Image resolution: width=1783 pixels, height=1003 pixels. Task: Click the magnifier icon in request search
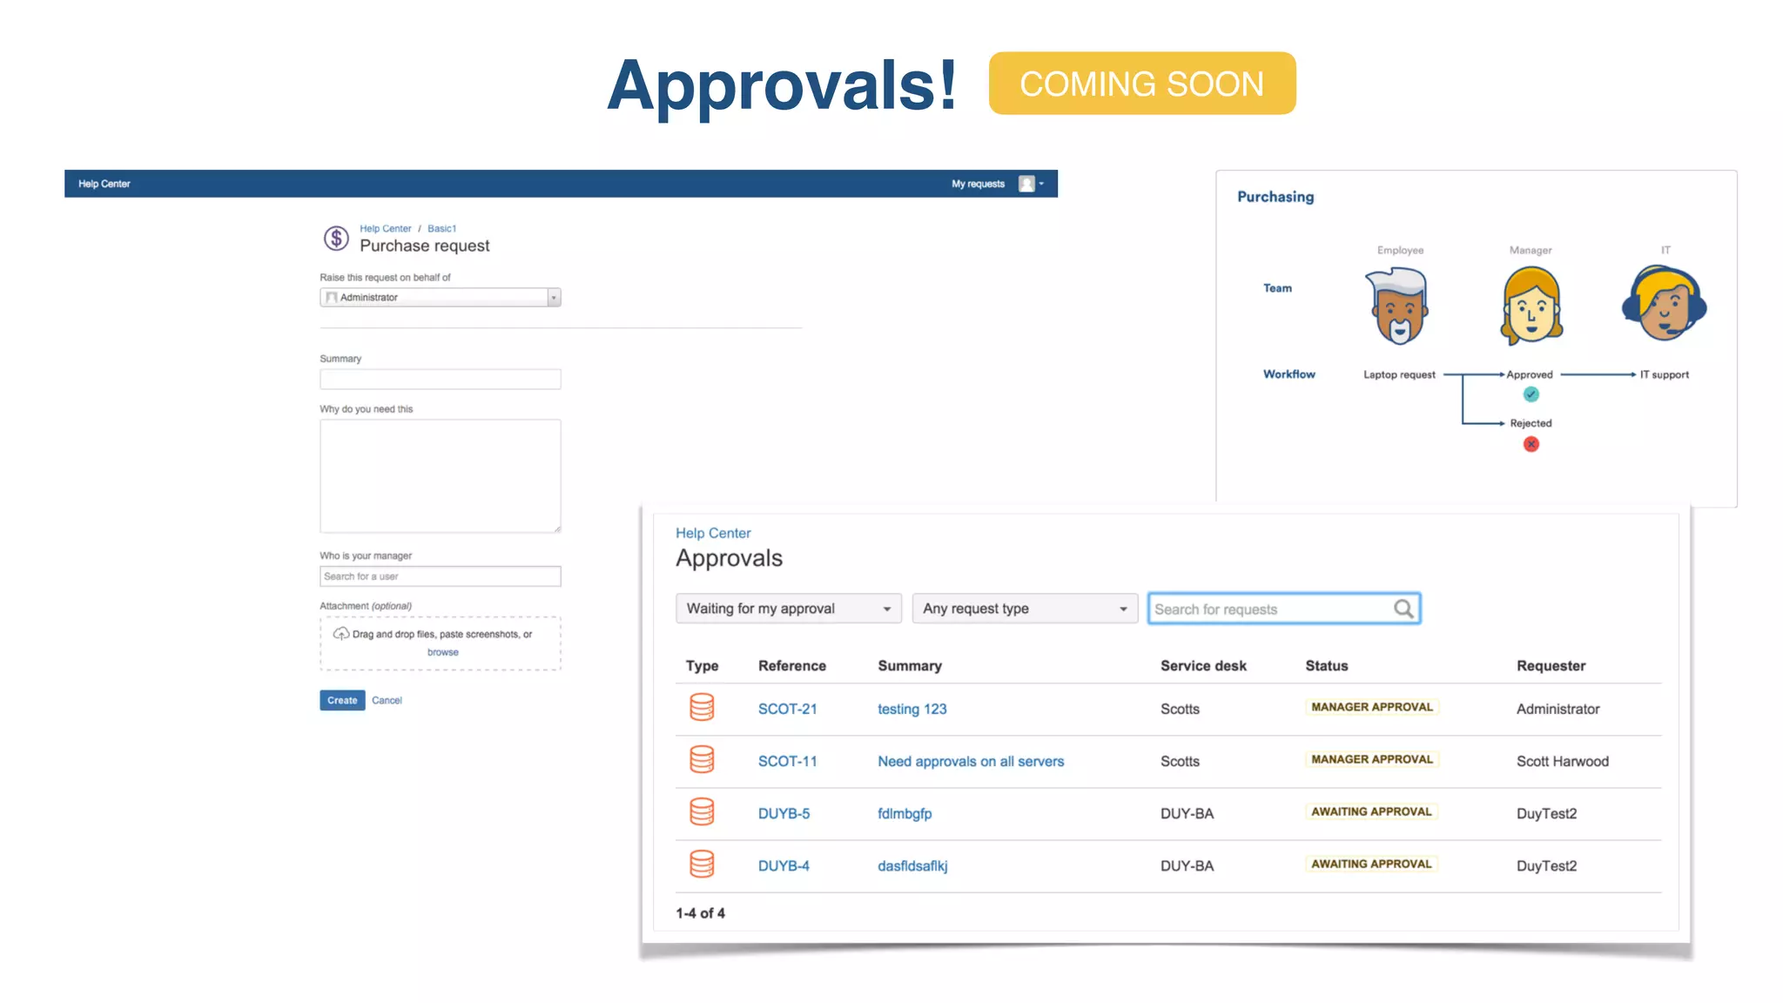tap(1403, 609)
